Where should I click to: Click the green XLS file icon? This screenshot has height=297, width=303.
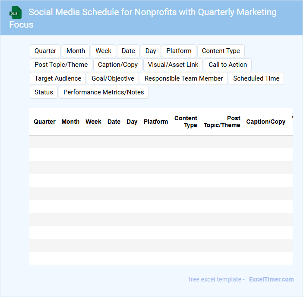click(16, 13)
